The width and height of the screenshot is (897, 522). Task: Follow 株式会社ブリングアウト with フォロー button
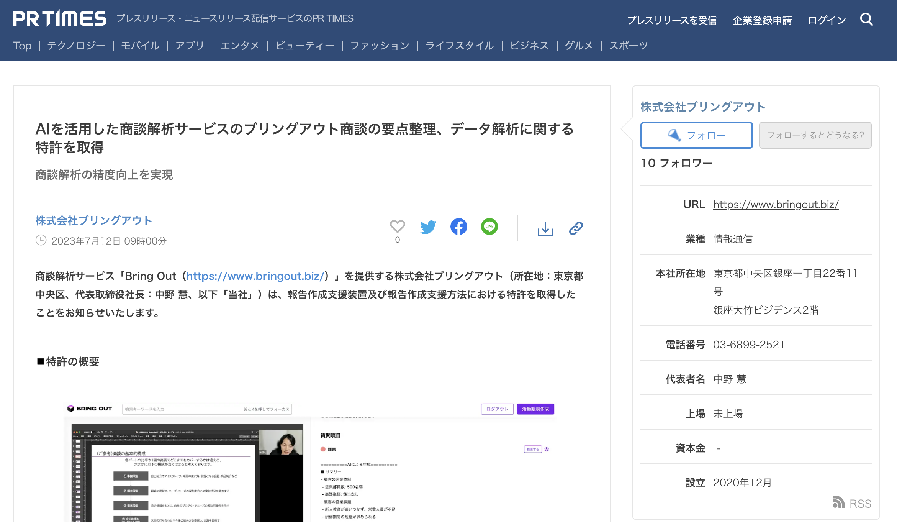point(697,135)
